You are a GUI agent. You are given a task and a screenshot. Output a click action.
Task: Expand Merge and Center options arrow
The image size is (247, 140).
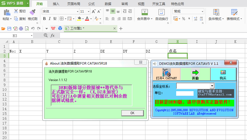[x=152, y=19]
